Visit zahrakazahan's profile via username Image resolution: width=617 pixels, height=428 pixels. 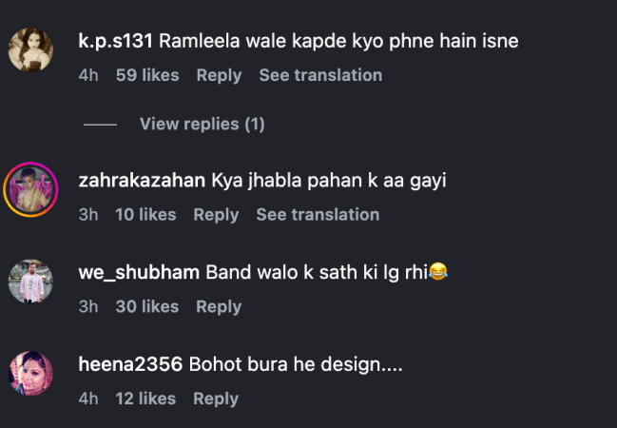pos(143,181)
